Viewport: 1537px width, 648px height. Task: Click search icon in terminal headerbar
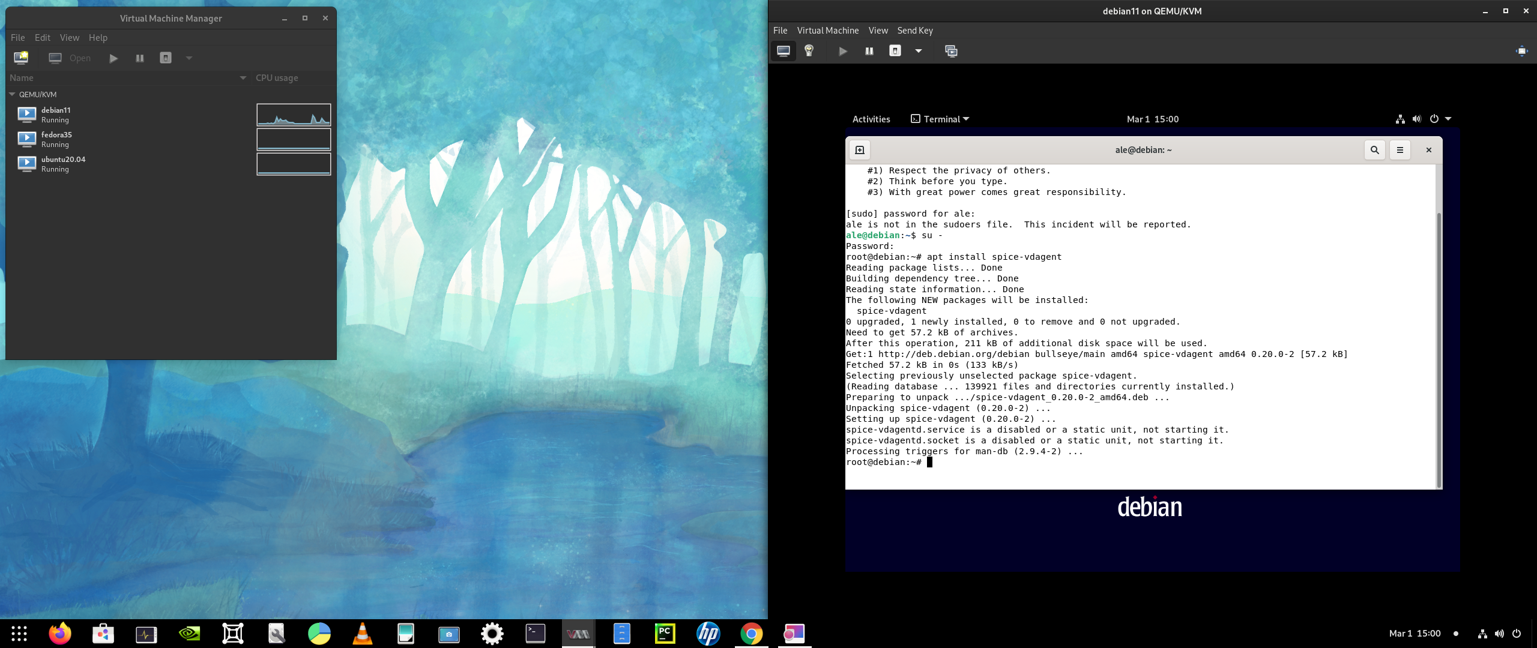coord(1374,150)
